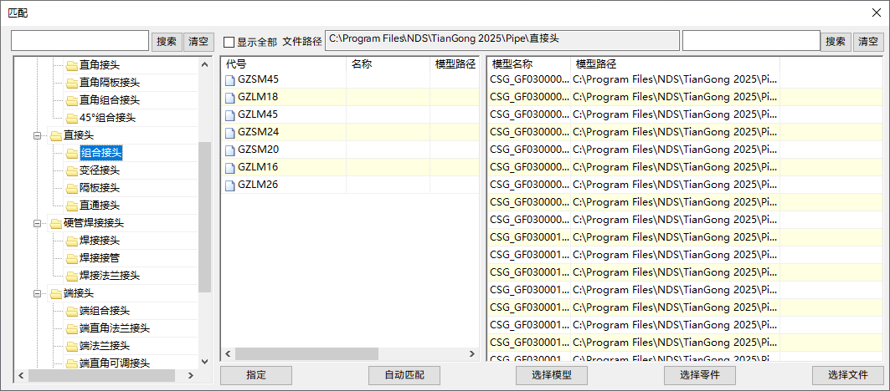The height and width of the screenshot is (391, 890).
Task: Click the folder icon of 直角隔板接头
Action: point(71,83)
